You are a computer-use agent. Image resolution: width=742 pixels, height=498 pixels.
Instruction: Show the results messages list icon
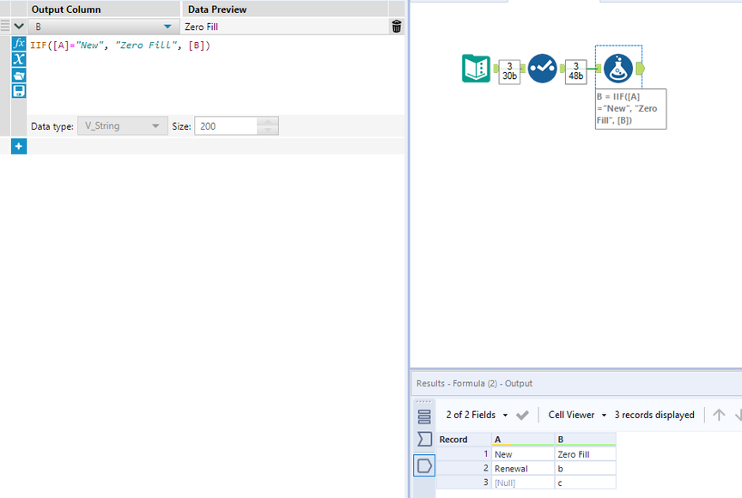pos(424,416)
